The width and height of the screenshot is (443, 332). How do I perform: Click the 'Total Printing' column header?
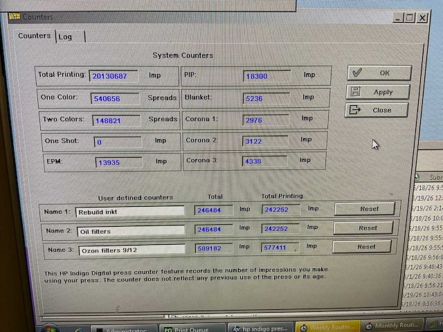(x=282, y=196)
